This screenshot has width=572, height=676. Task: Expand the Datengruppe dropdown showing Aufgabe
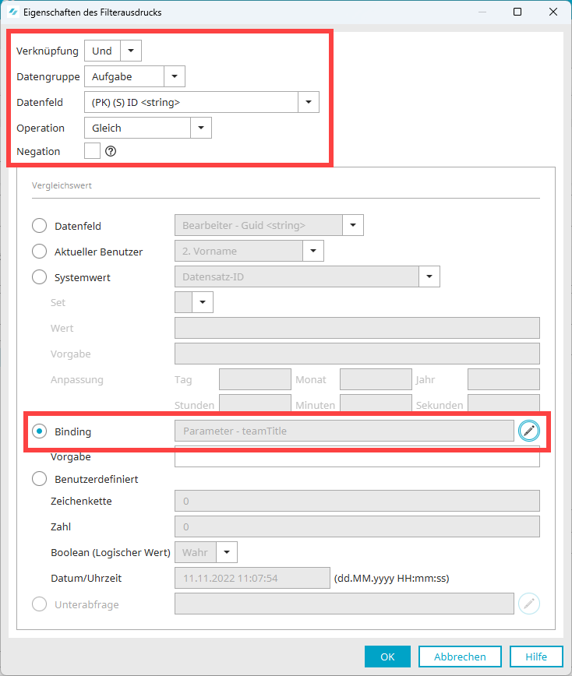pyautogui.click(x=135, y=76)
